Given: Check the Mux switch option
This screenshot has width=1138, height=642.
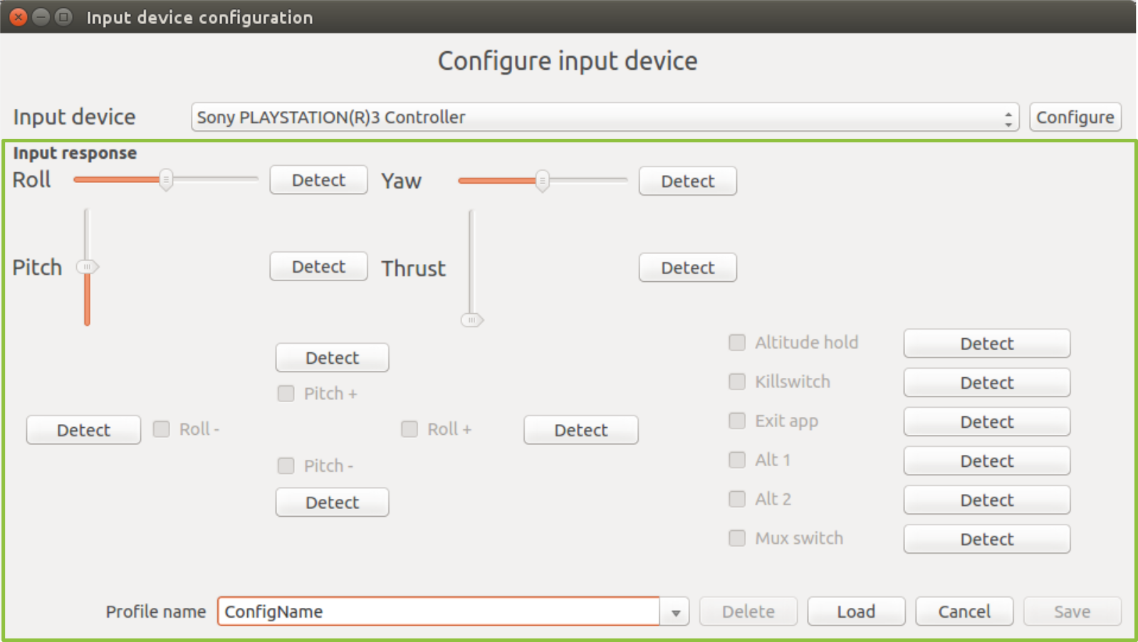Looking at the screenshot, I should click(736, 538).
